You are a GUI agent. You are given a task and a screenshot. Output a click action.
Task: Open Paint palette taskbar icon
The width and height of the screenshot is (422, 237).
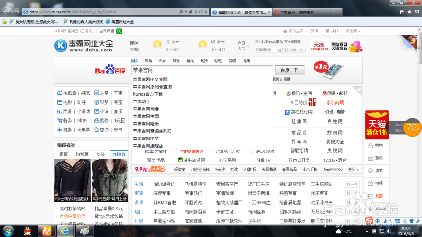(84, 231)
